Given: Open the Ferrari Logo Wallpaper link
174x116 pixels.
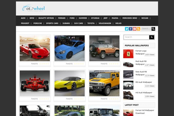Looking at the screenshot, I should point(141,52).
